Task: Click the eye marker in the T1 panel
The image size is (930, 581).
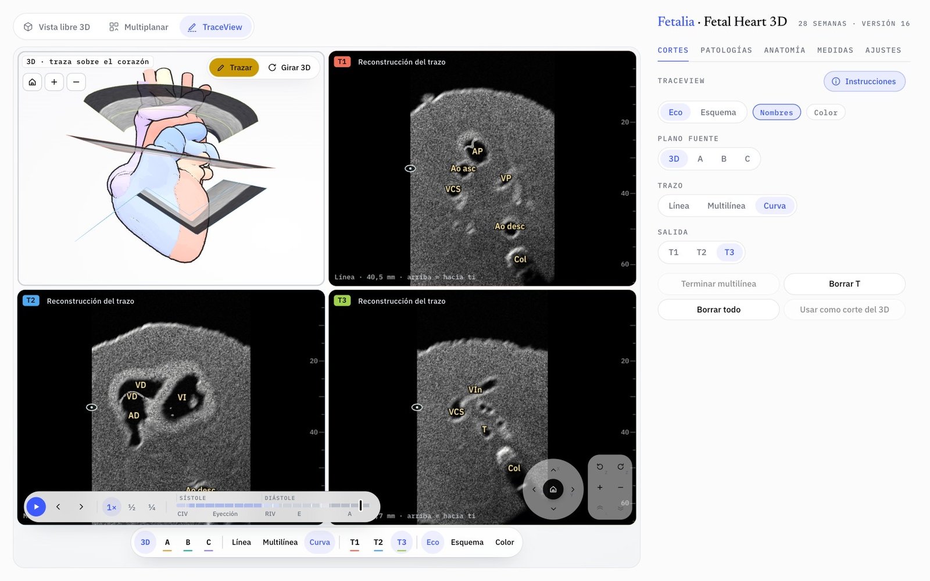Action: click(410, 168)
